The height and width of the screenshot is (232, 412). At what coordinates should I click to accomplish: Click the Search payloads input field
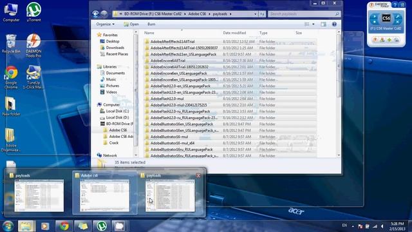304,14
